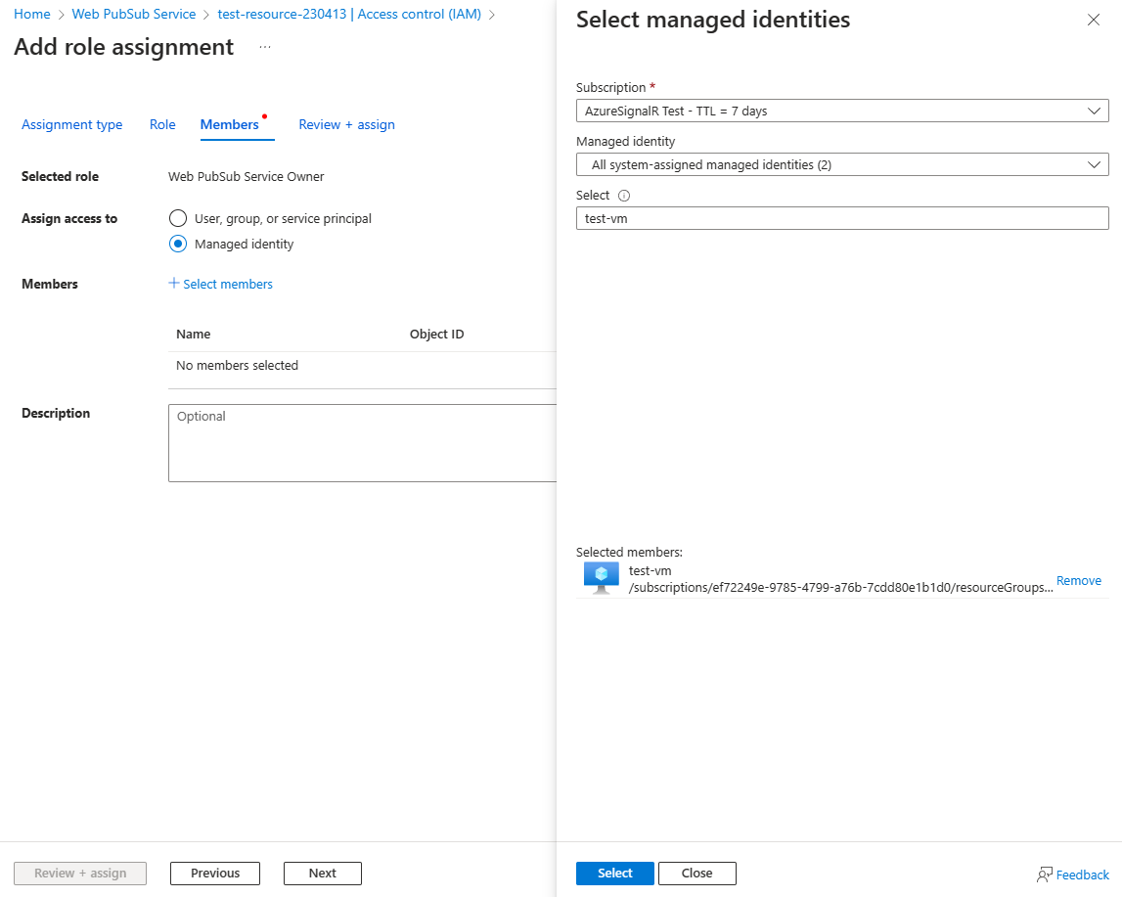Image resolution: width=1122 pixels, height=897 pixels.
Task: Switch to the Assignment type tab
Action: click(72, 125)
